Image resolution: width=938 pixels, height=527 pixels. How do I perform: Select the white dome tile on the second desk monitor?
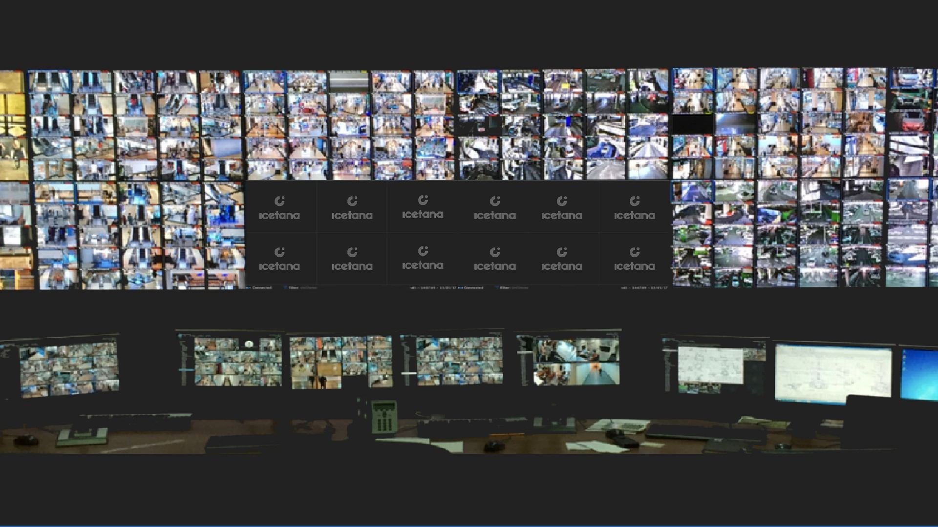[x=250, y=344]
